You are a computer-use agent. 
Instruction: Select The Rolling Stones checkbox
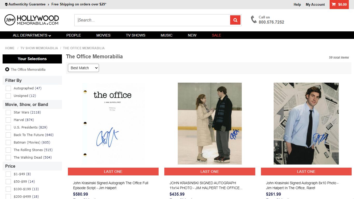(8, 150)
